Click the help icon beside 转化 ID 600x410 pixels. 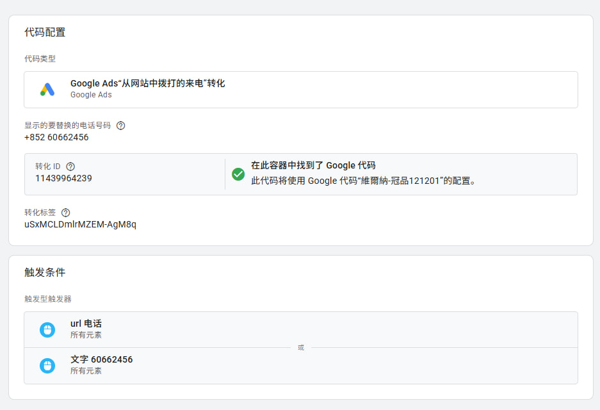(70, 167)
